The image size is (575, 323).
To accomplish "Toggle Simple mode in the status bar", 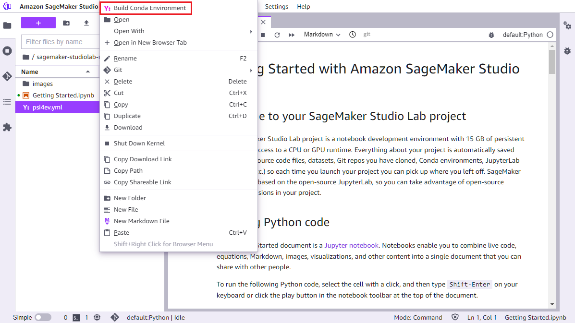I will [x=42, y=317].
